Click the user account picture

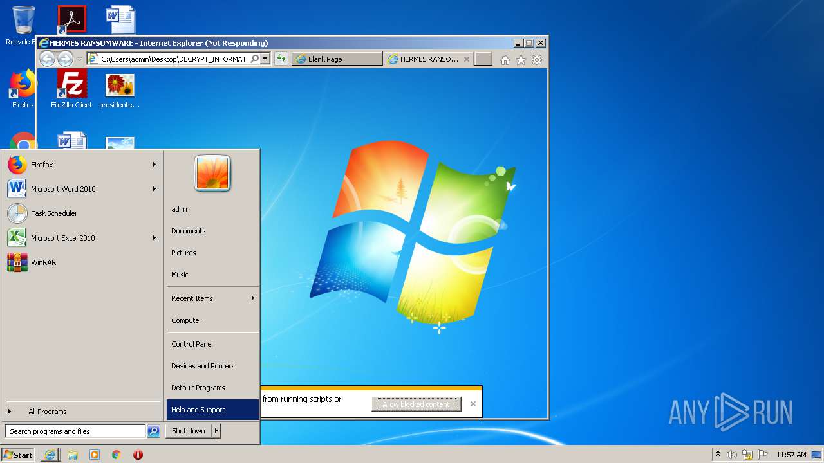212,174
